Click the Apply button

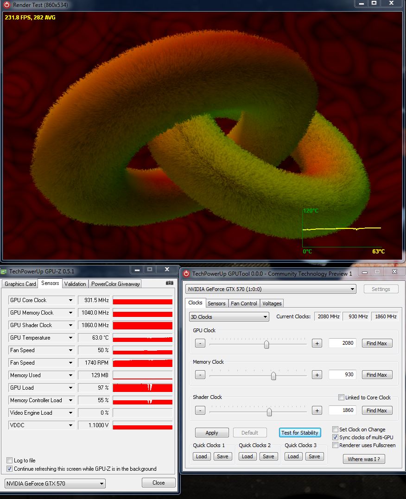pyautogui.click(x=212, y=433)
